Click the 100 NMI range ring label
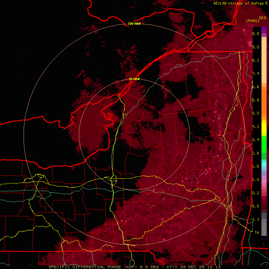Screen dimensions: 269x269 point(134,24)
